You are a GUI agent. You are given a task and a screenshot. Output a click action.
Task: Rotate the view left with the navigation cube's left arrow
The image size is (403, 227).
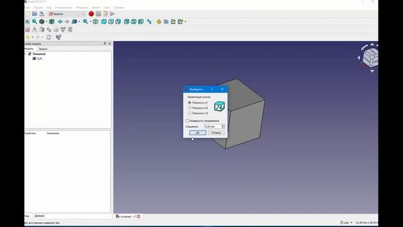pos(359,58)
